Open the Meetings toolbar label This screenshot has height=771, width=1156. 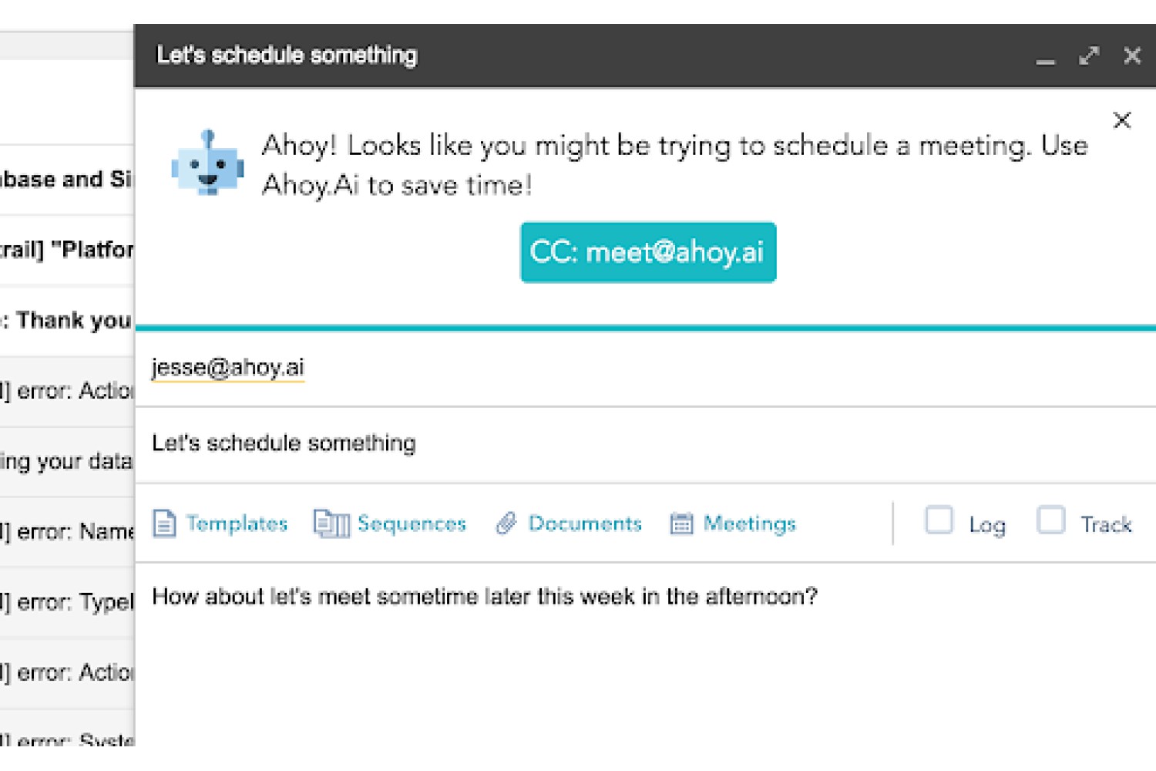(x=750, y=524)
